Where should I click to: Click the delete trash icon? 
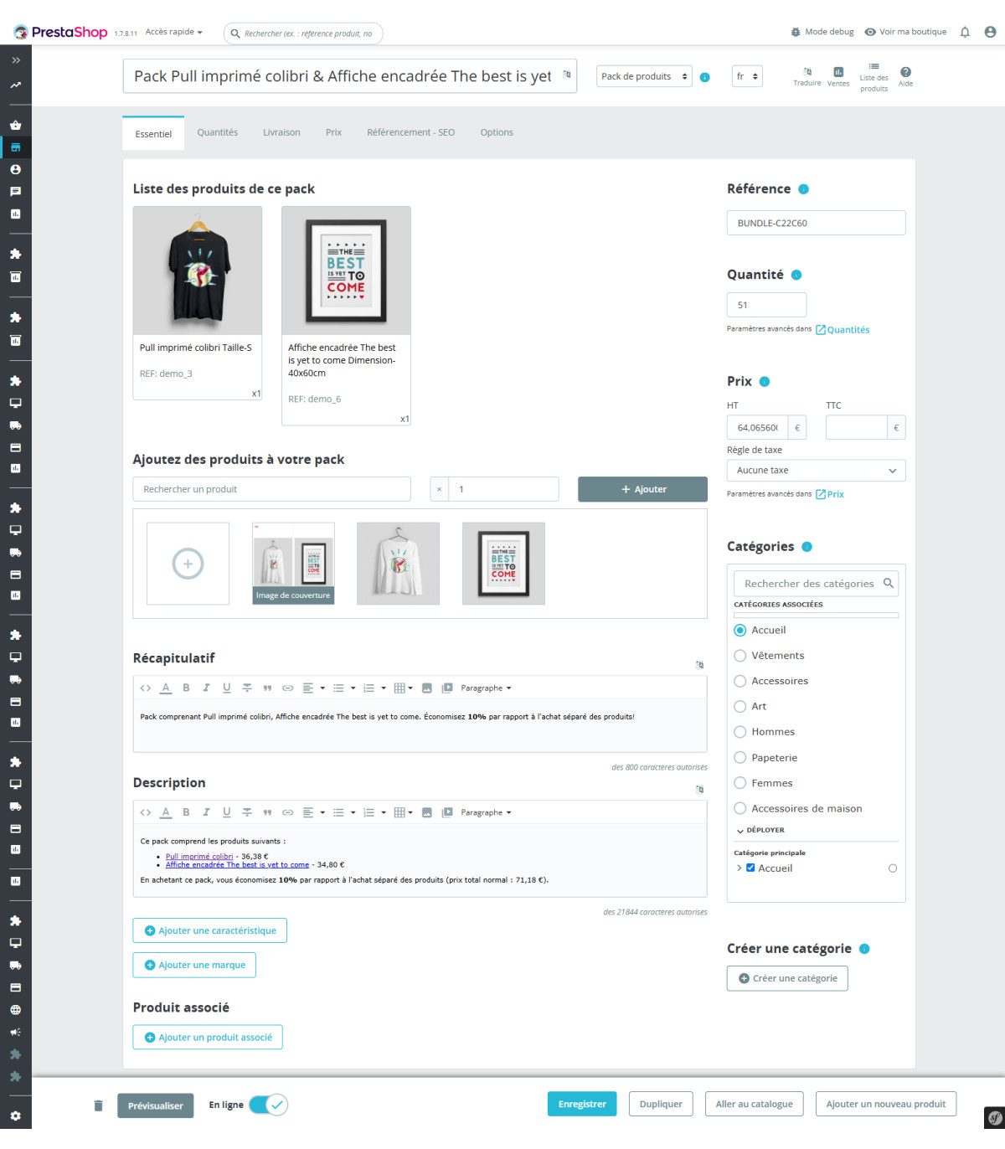98,1105
